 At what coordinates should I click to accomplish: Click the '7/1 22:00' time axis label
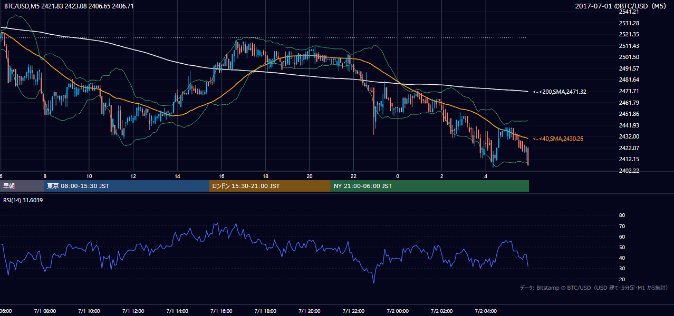click(x=354, y=311)
